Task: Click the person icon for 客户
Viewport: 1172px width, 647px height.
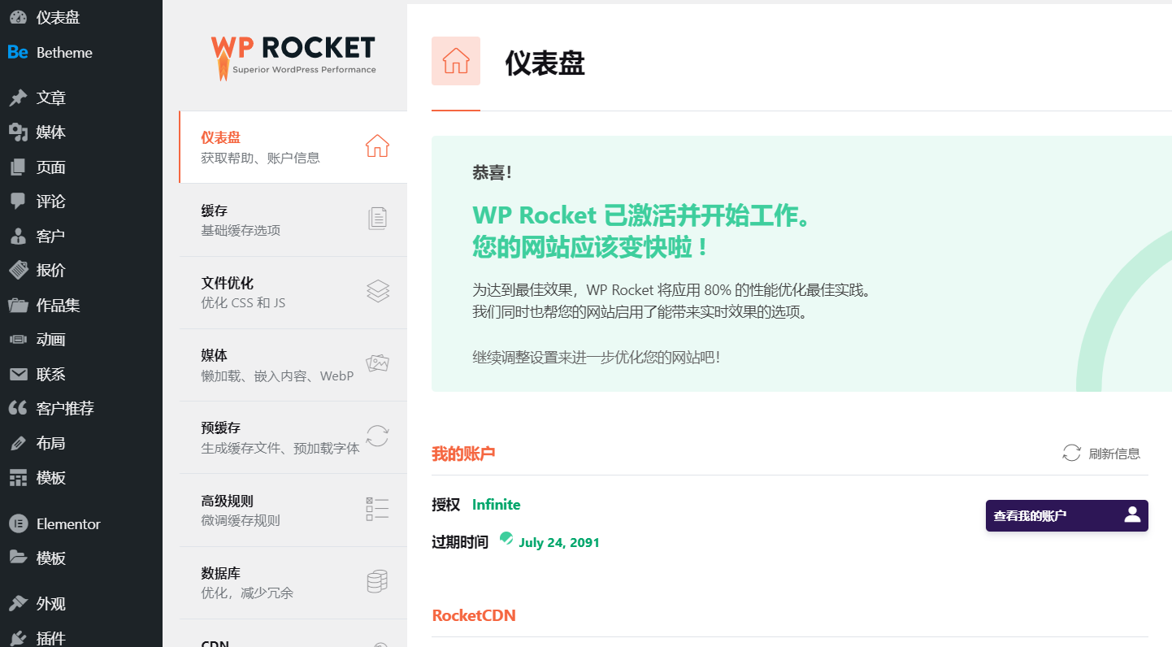Action: tap(18, 237)
